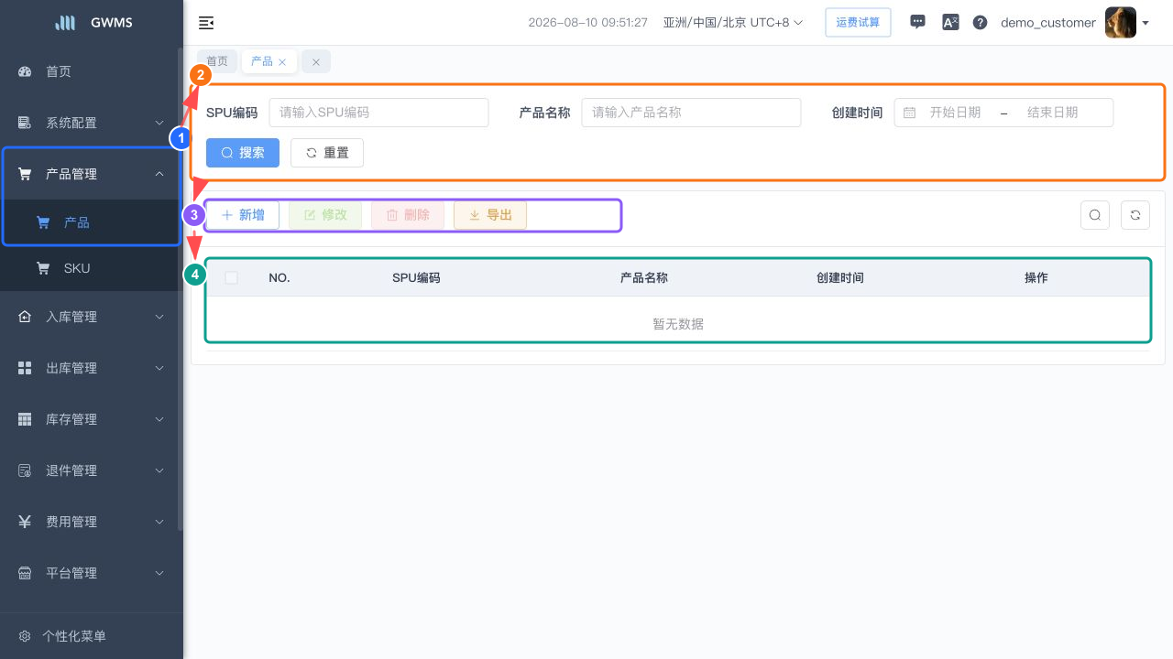This screenshot has width=1173, height=659.
Task: Click the SPU编码 column header
Action: point(416,277)
